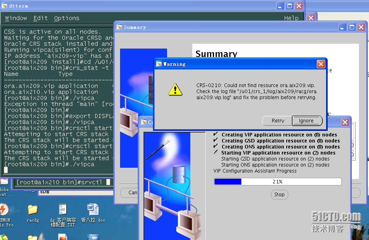This screenshot has height=240, width=369.
Task: Open the dtterm Help menu
Action: coord(291,18)
